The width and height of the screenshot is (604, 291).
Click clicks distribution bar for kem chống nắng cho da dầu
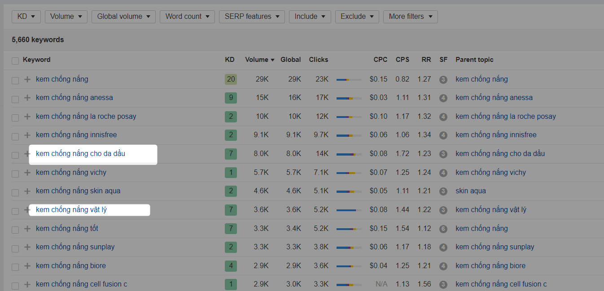coord(349,154)
